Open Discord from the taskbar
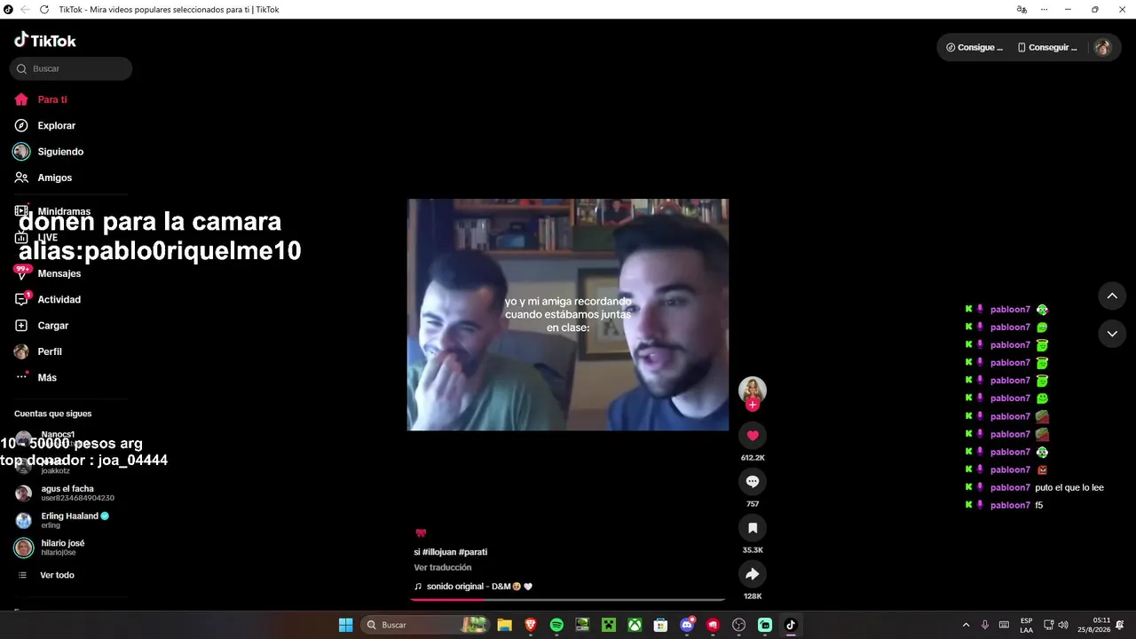This screenshot has width=1136, height=639. coord(687,625)
